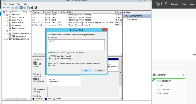Click the Refresh toolbar icon
Viewport: 196px width, 104px height.
click(x=29, y=8)
